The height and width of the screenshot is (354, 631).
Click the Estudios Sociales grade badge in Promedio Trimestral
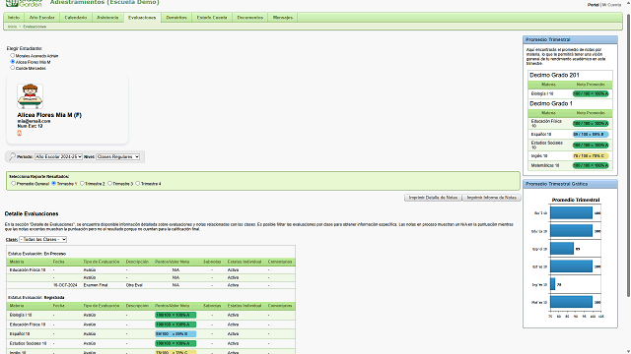591,145
